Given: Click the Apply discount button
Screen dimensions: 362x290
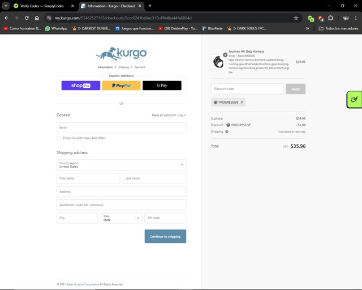Looking at the screenshot, I should pyautogui.click(x=295, y=89).
